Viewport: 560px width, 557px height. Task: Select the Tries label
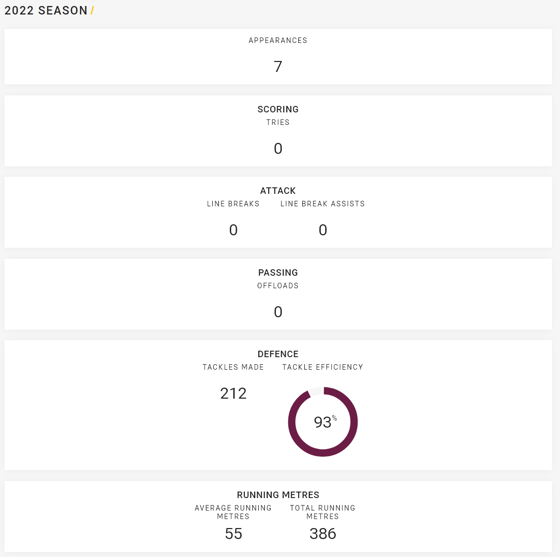278,122
